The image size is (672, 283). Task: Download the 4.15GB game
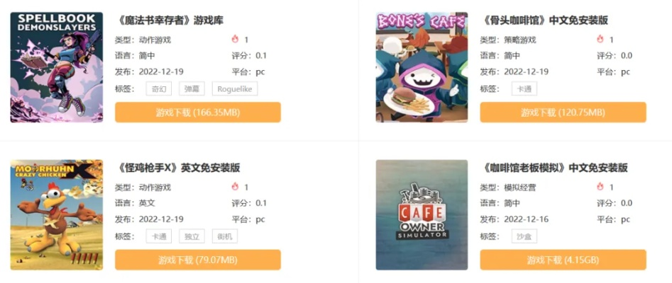coord(563,260)
